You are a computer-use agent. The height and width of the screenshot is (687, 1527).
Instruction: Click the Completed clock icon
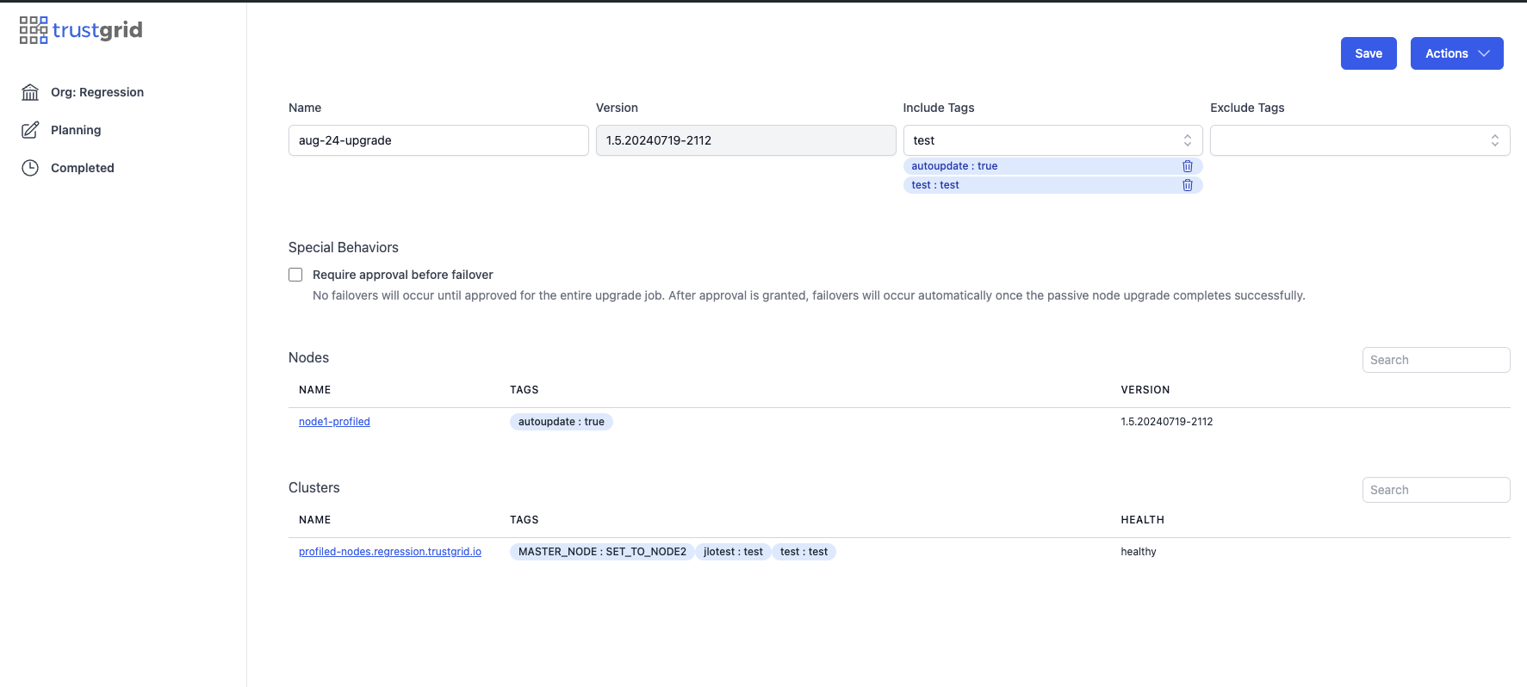click(30, 168)
